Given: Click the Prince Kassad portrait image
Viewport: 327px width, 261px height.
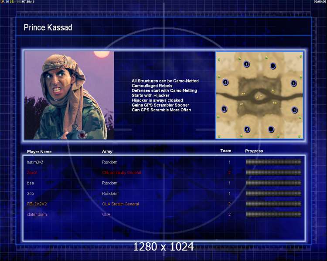Looking at the screenshot, I should point(69,95).
